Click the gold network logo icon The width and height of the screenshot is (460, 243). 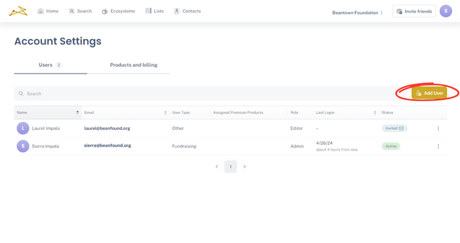tap(18, 11)
